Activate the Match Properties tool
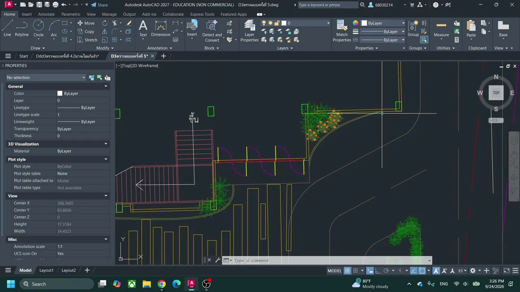520x292 pixels. pos(342,31)
